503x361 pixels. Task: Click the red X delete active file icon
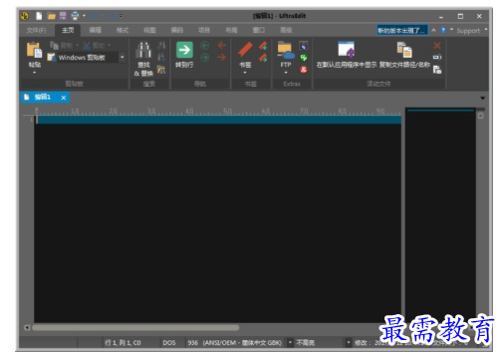click(437, 46)
